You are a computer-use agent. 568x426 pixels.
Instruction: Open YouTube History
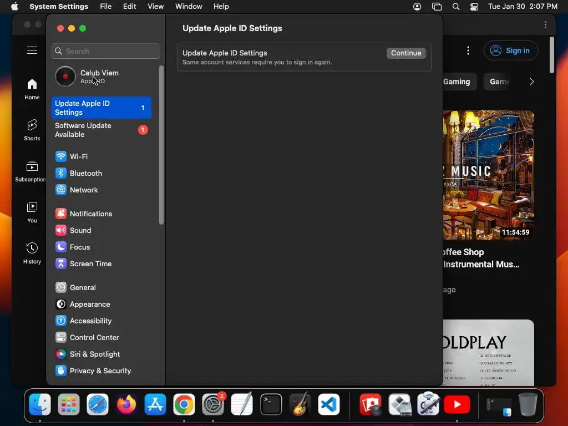pos(32,253)
